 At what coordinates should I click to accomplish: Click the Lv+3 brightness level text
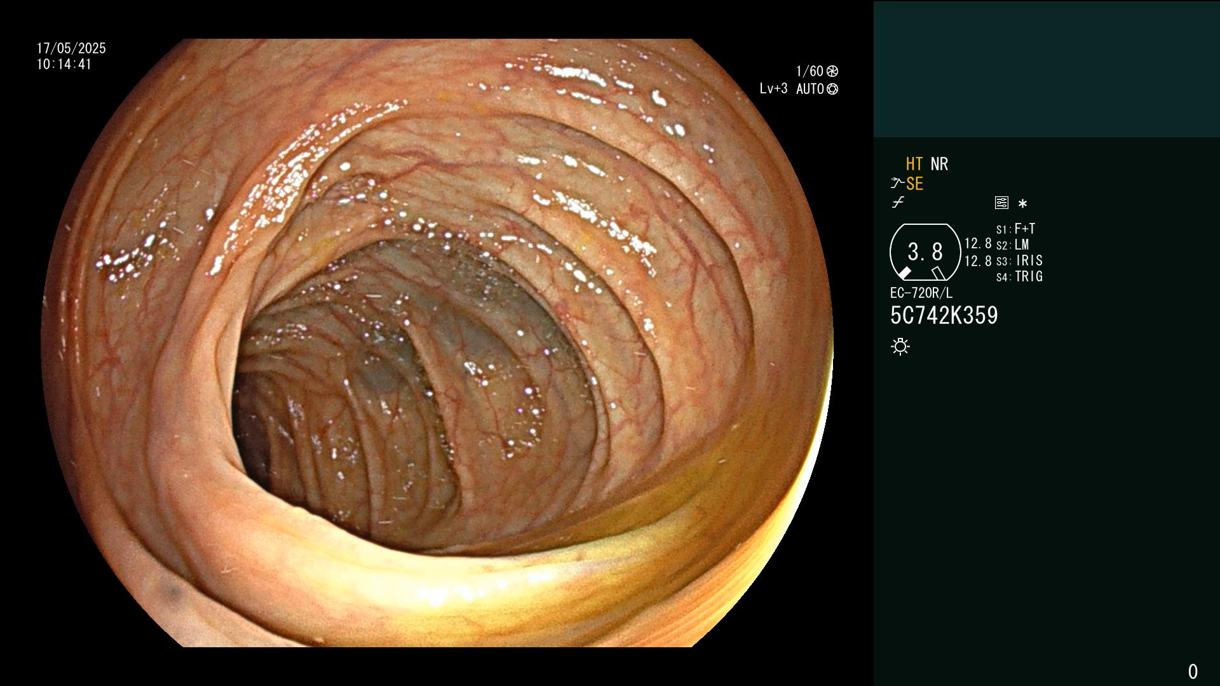[773, 89]
